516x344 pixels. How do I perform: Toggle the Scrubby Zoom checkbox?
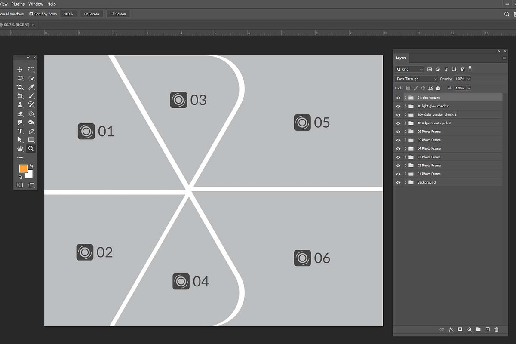pyautogui.click(x=31, y=14)
